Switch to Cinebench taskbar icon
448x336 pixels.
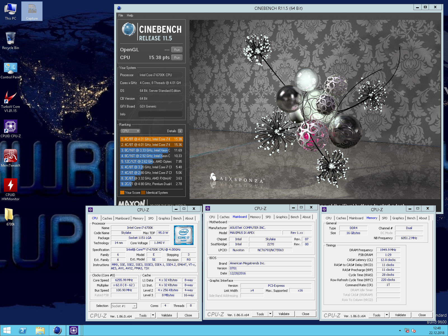click(57, 330)
